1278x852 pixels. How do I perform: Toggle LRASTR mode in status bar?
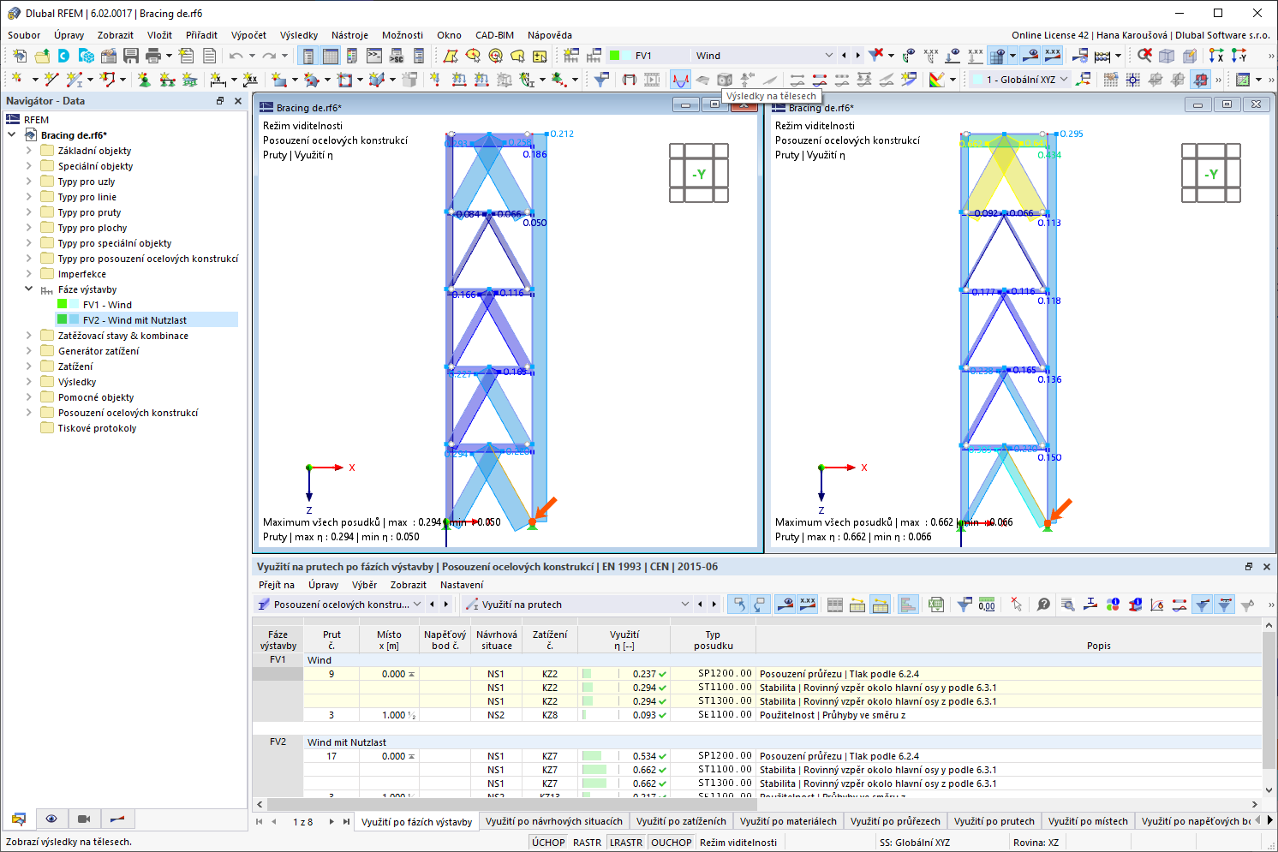click(626, 843)
